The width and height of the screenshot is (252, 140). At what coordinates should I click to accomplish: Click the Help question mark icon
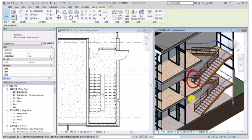click(231, 3)
